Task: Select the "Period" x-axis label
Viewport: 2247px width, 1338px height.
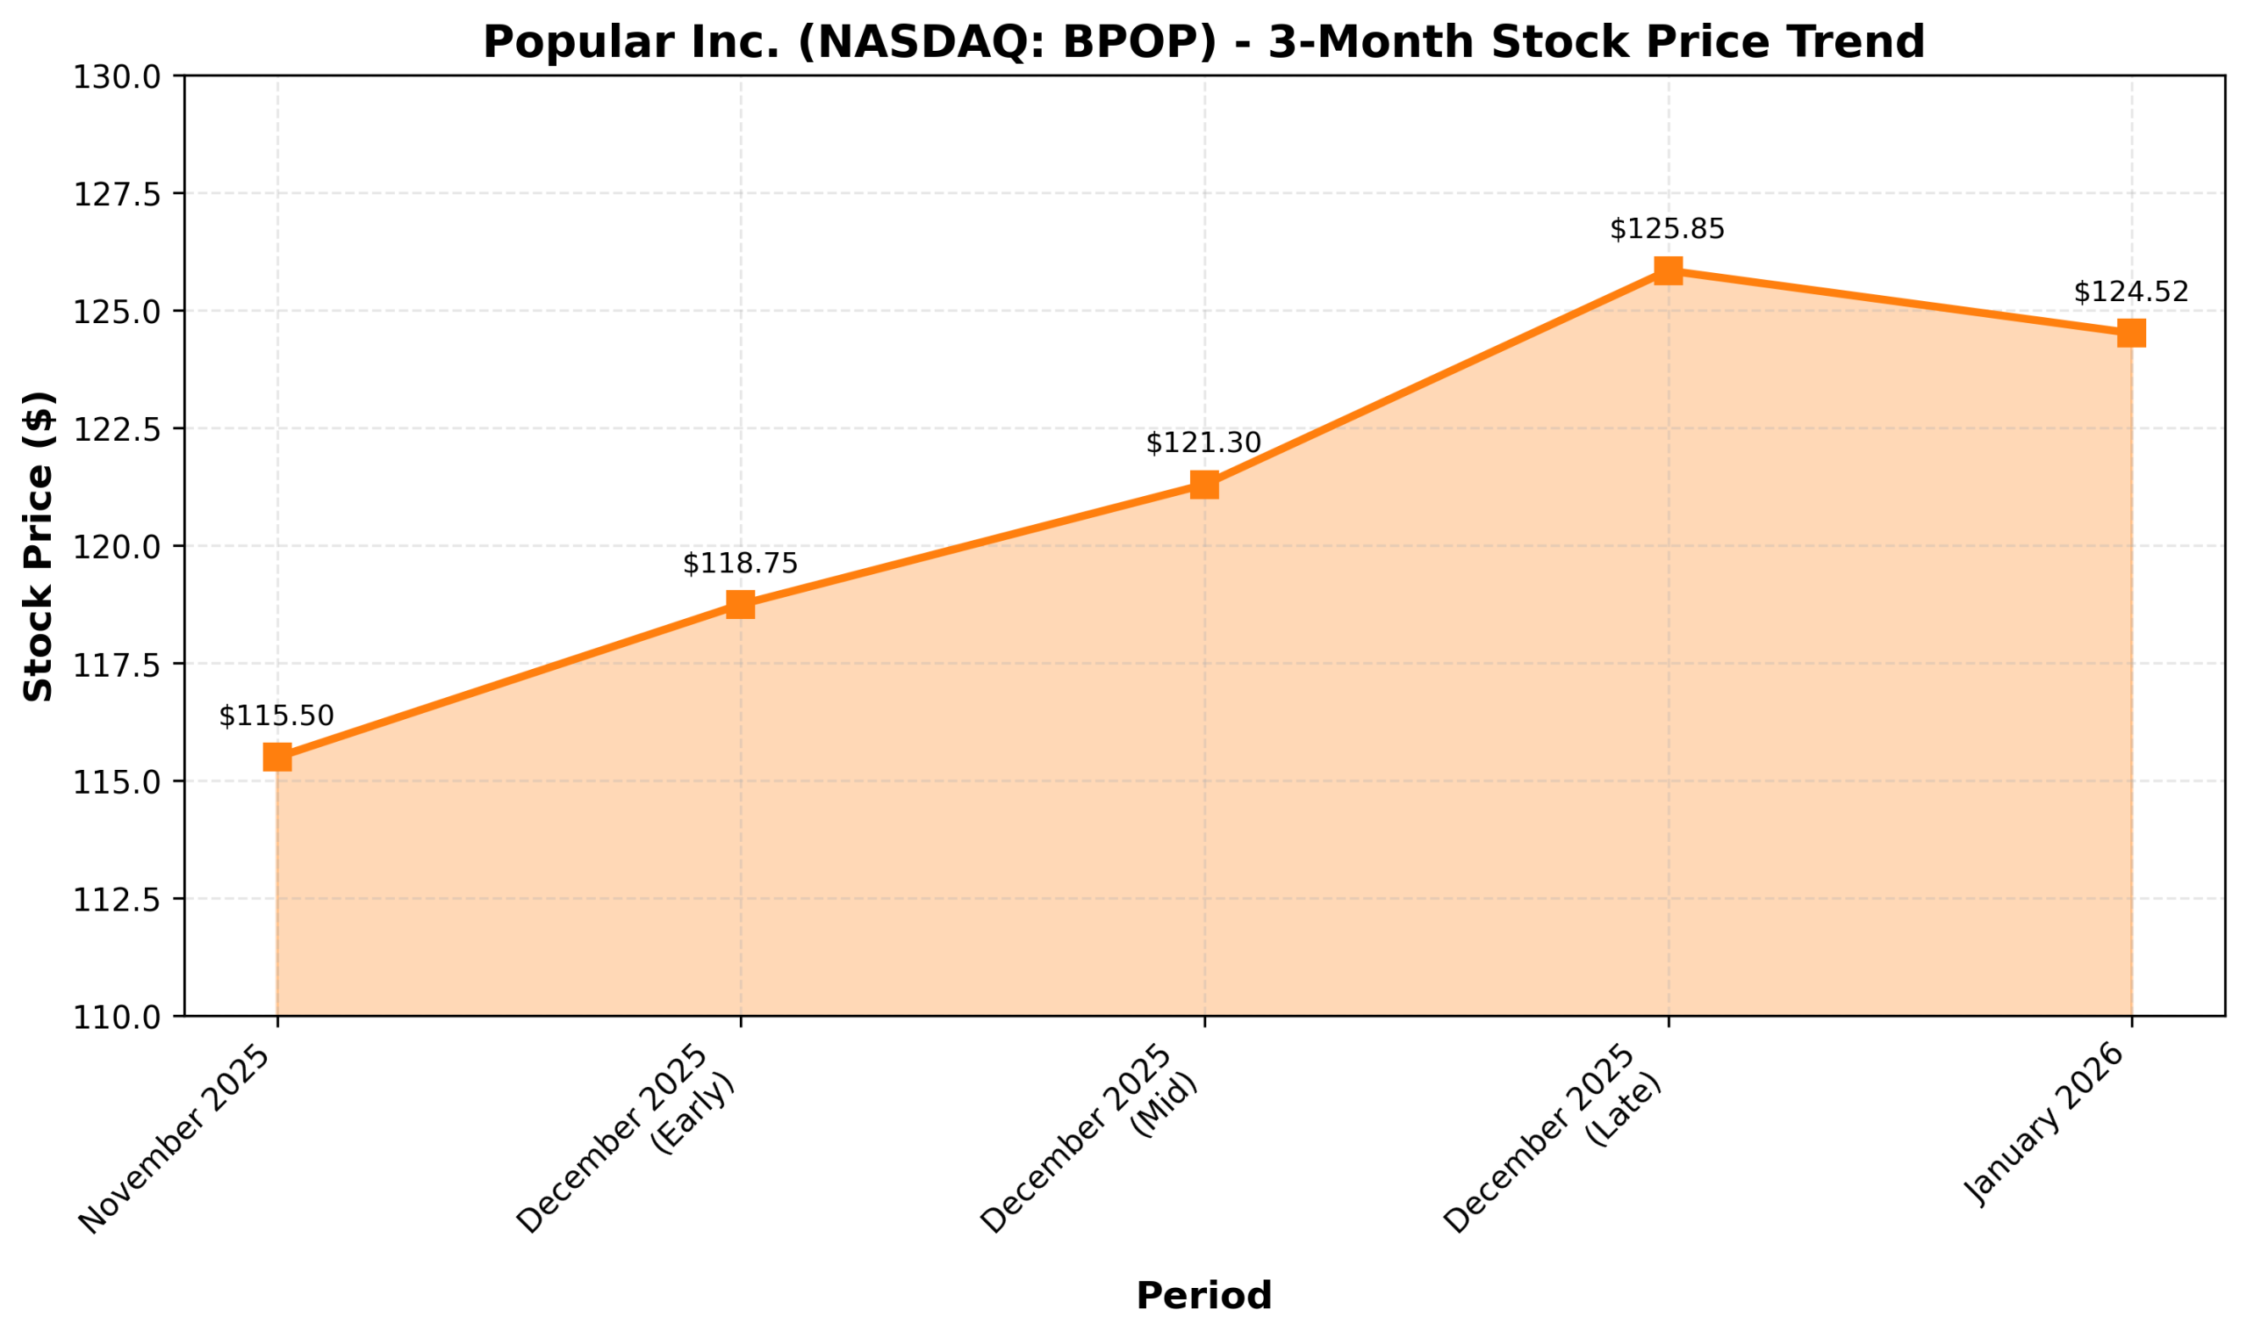Action: [1204, 1296]
